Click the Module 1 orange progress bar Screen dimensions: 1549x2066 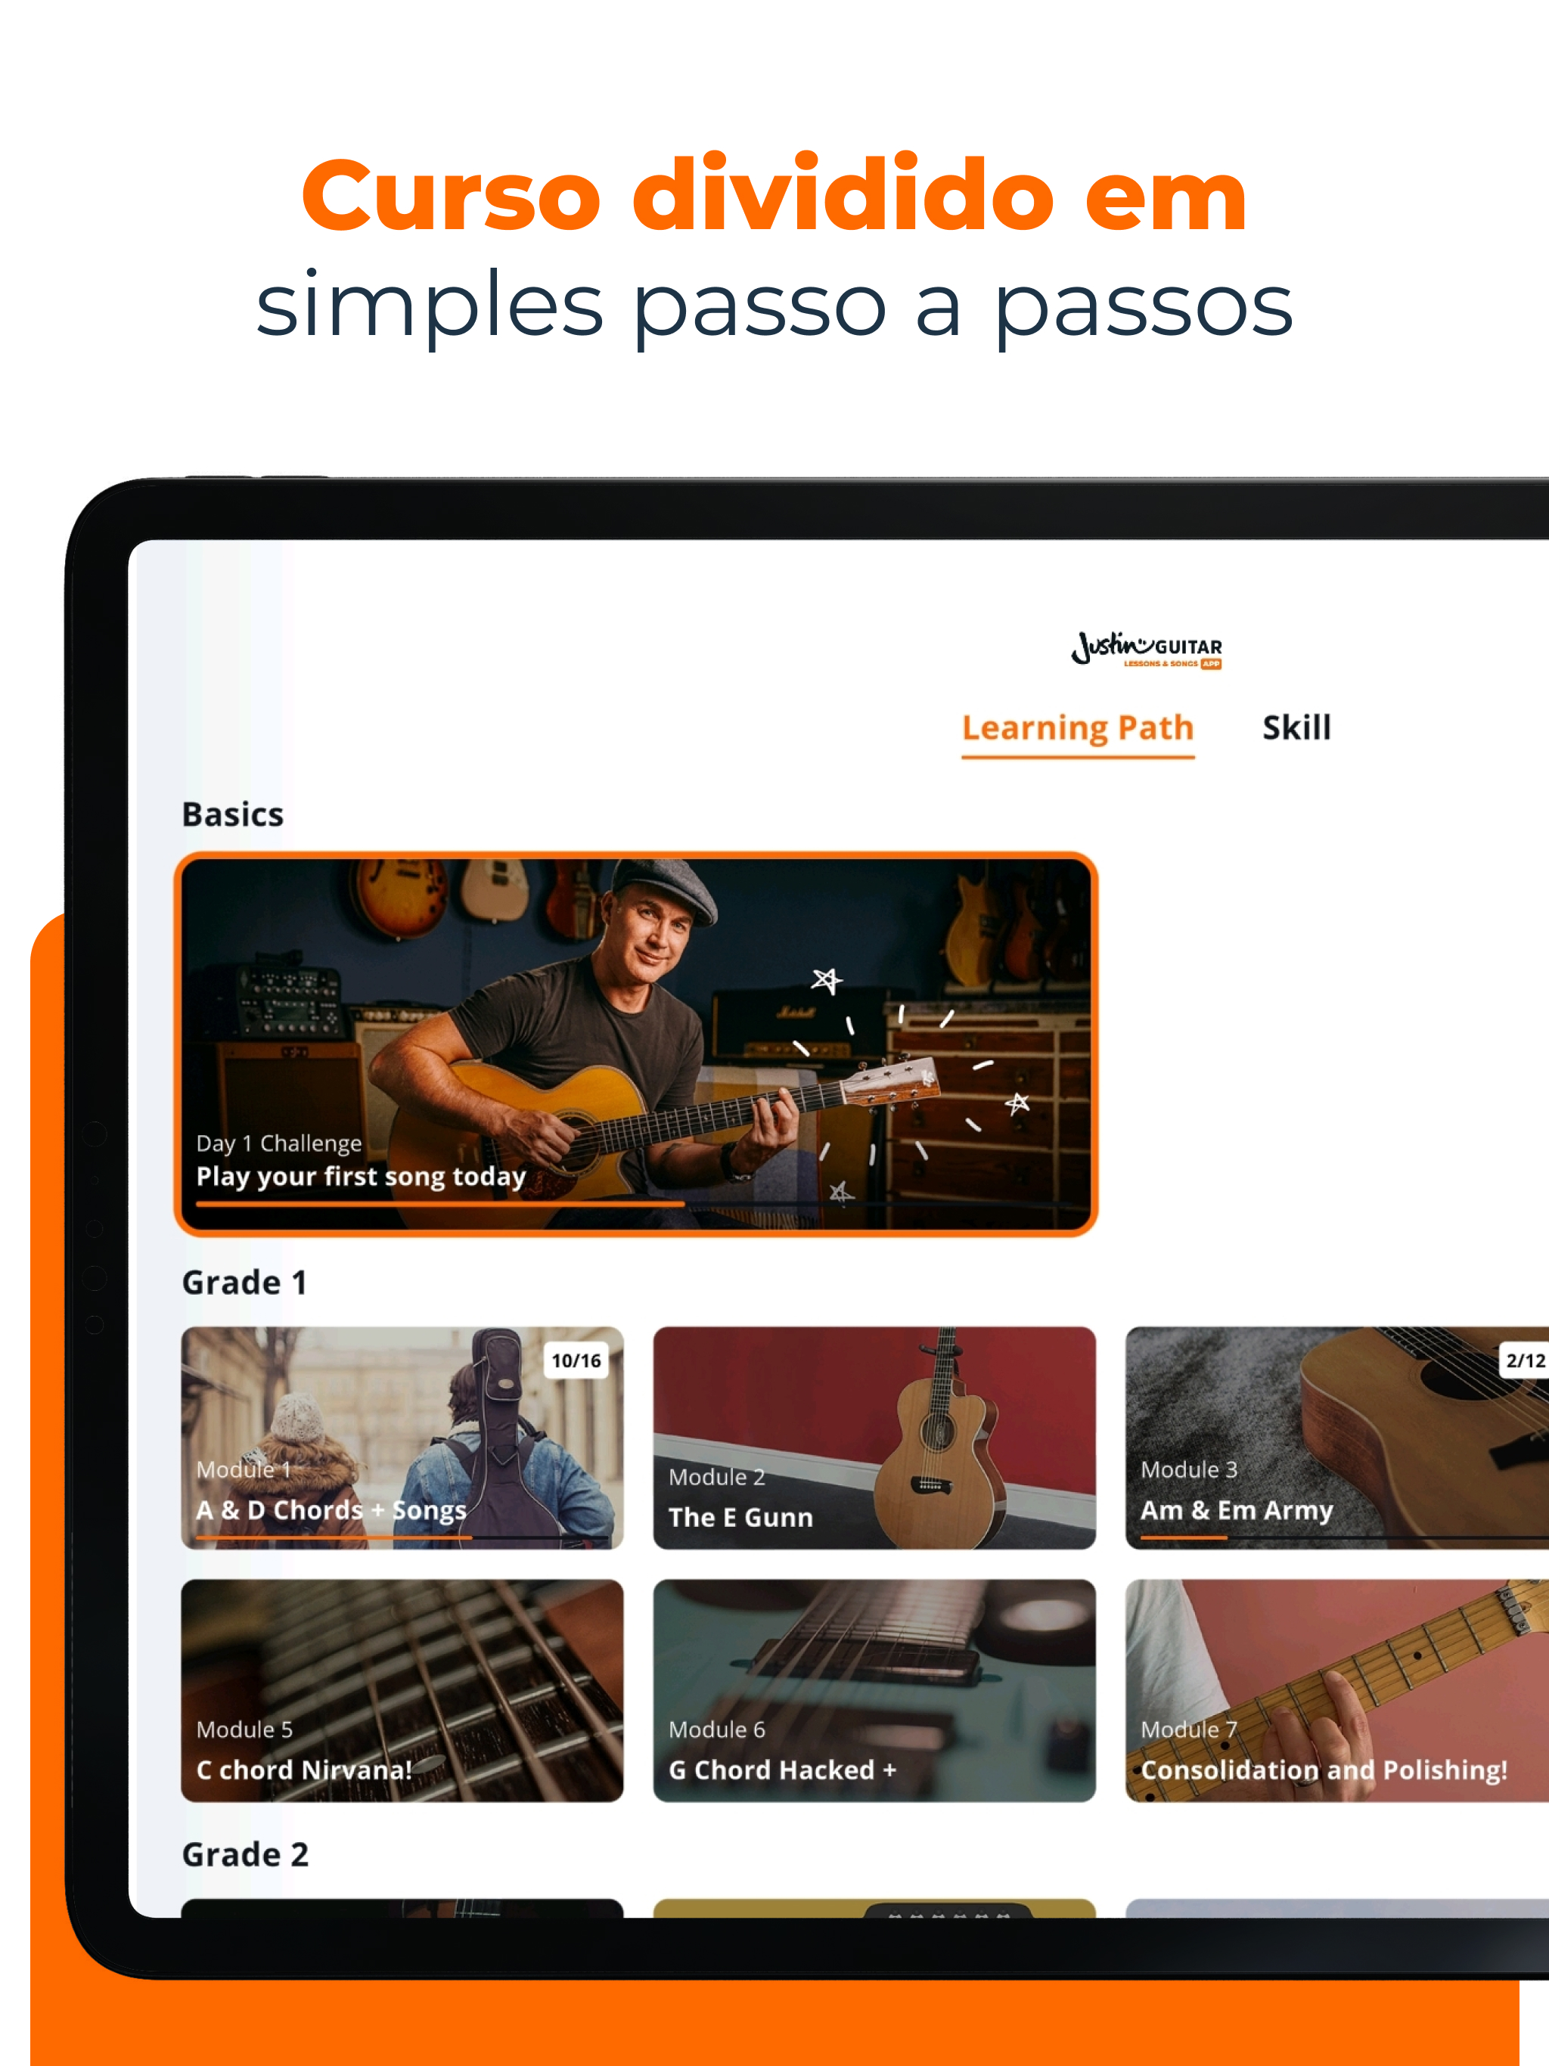(x=334, y=1537)
